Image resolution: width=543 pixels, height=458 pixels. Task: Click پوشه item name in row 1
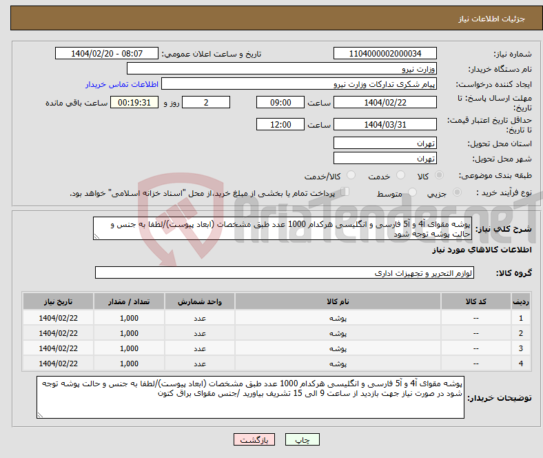pos(338,318)
